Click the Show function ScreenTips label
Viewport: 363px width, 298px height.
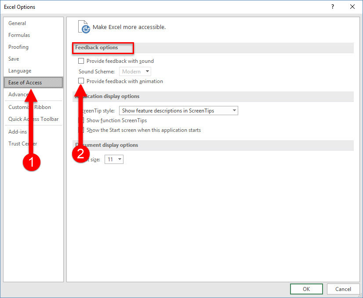[x=117, y=120]
